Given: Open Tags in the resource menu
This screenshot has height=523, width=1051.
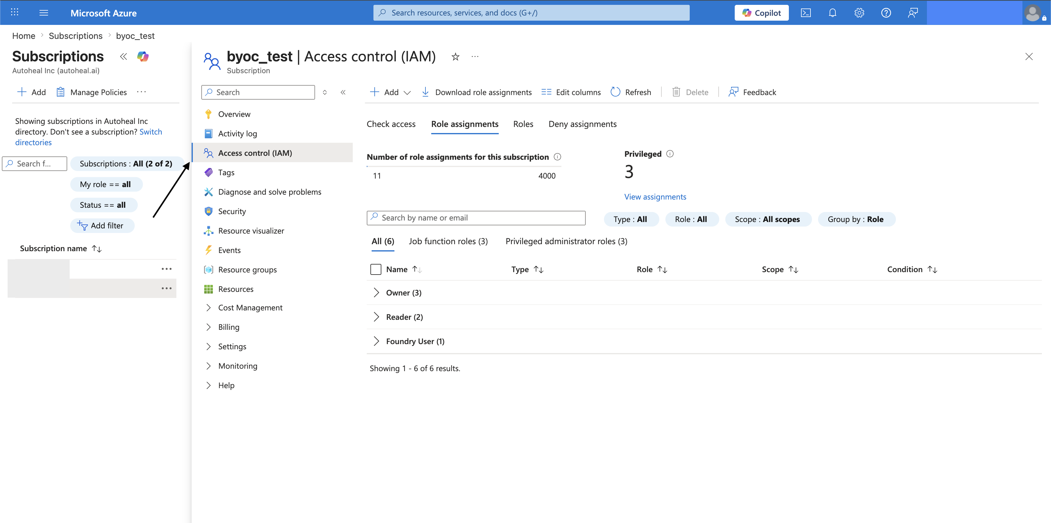Looking at the screenshot, I should coord(226,172).
